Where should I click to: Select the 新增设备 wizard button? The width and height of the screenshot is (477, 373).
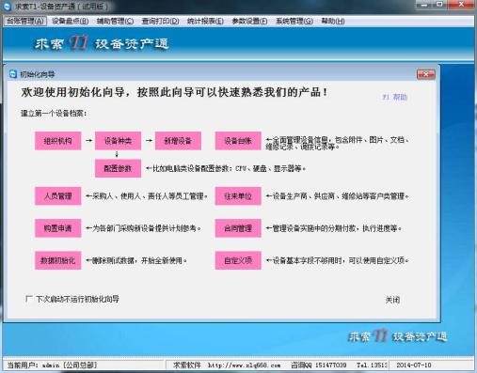coord(178,141)
